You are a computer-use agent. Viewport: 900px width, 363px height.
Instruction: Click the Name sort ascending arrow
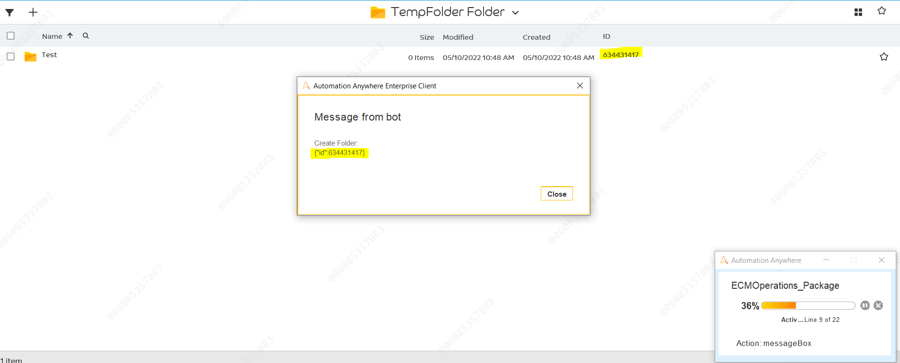click(x=70, y=35)
